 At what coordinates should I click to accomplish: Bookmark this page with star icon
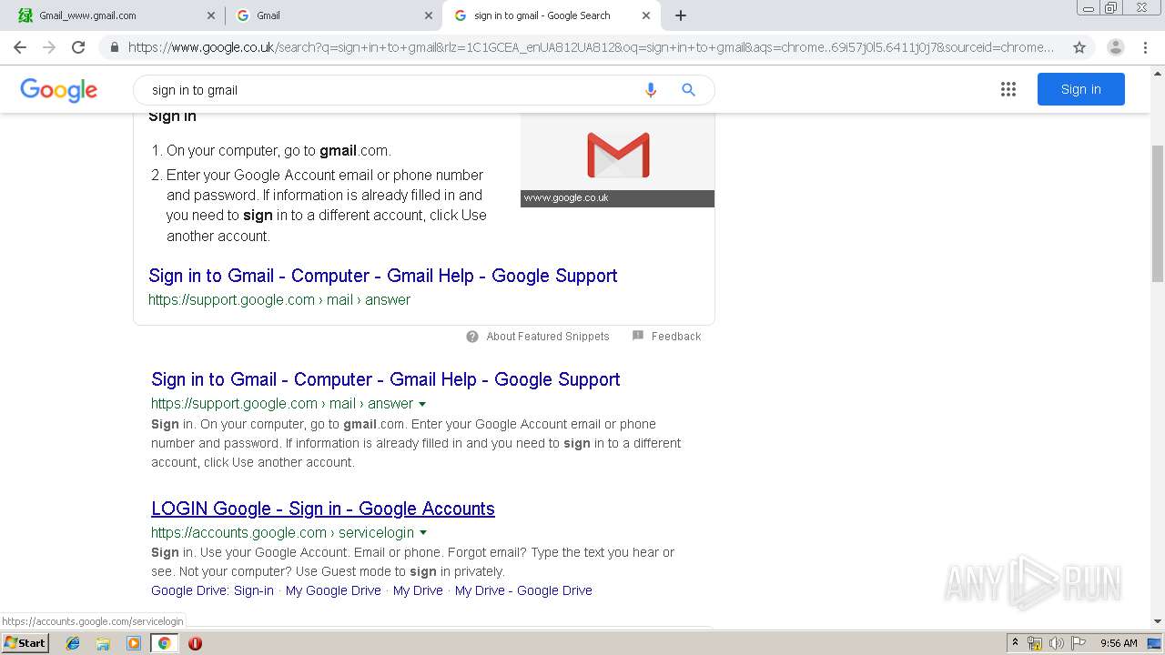coord(1079,47)
